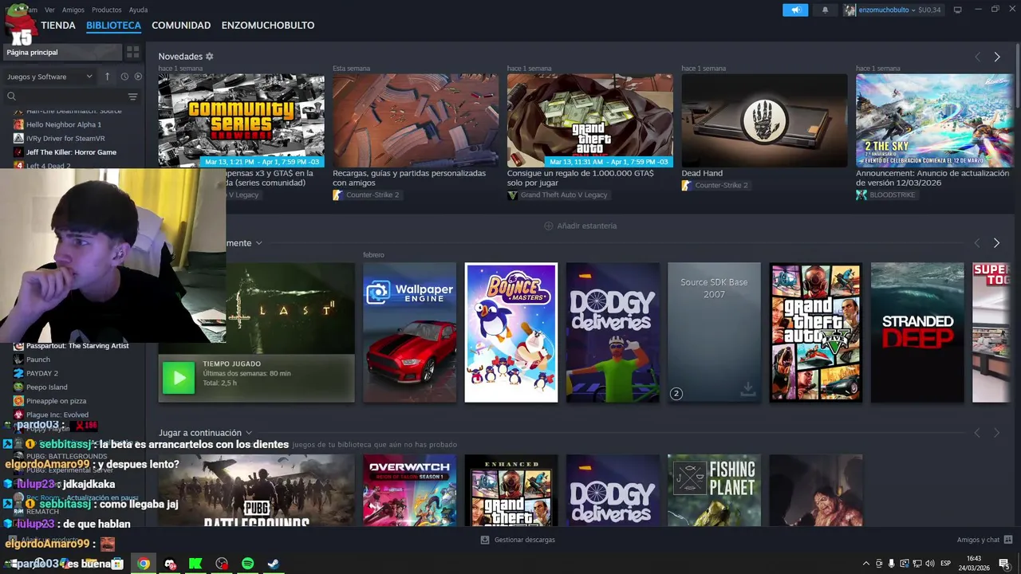Go to next recently played games

click(996, 243)
